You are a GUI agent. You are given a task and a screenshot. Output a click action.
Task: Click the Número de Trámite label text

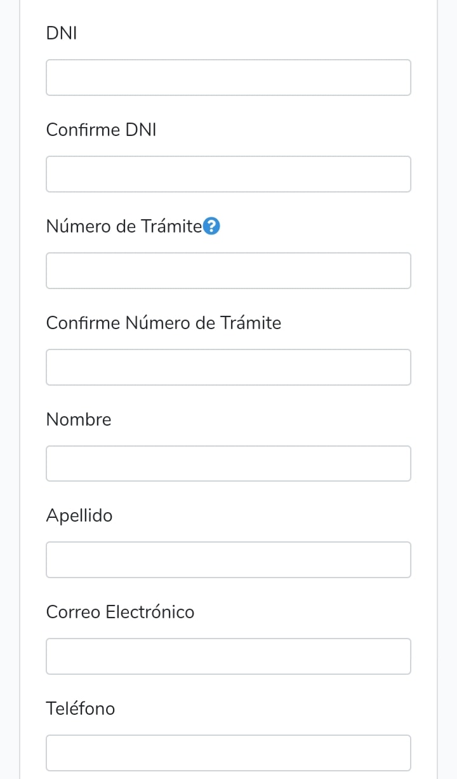pos(123,227)
